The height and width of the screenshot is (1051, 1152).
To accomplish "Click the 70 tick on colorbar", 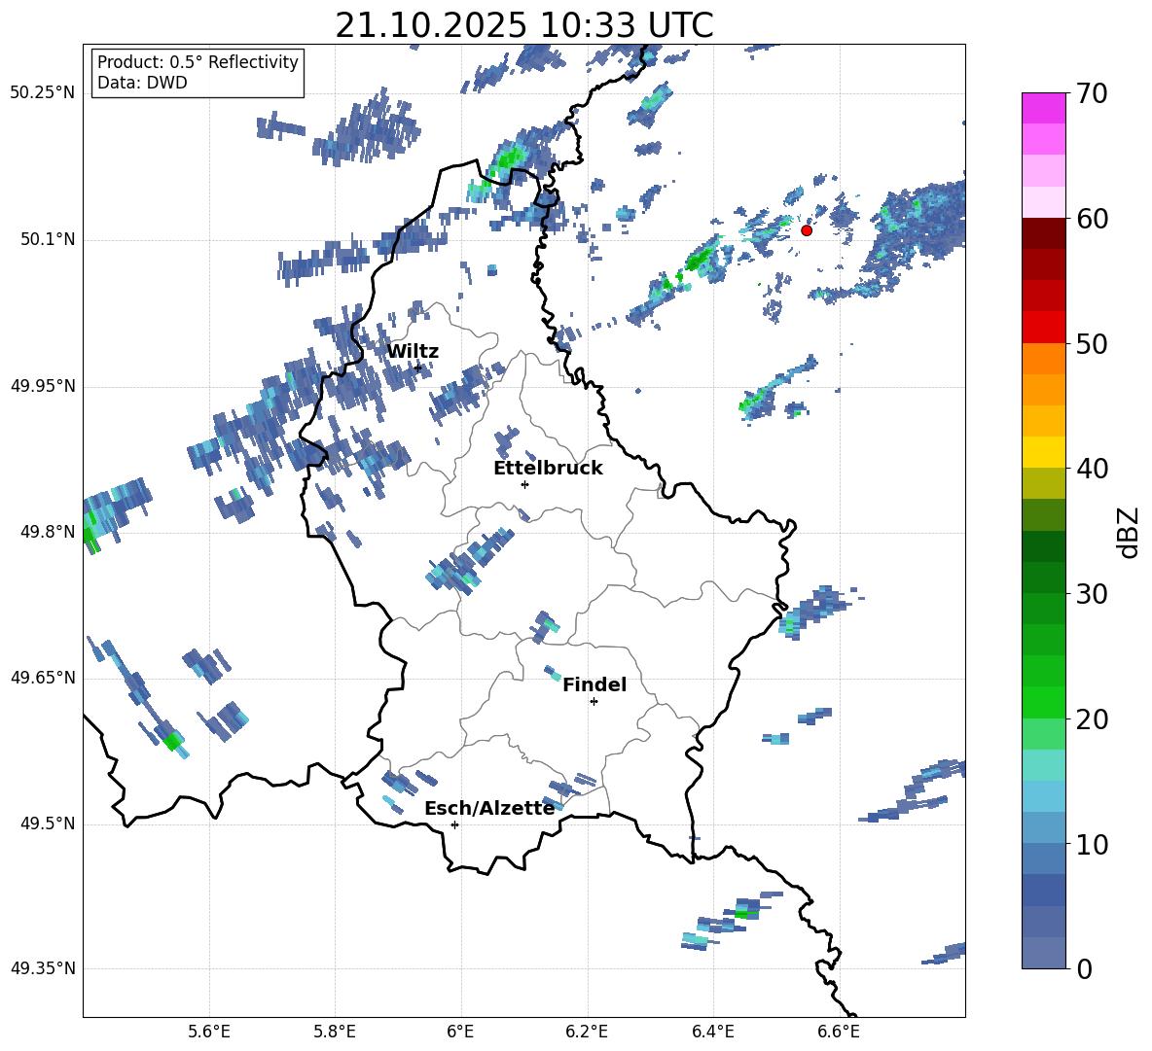I will tap(1092, 93).
